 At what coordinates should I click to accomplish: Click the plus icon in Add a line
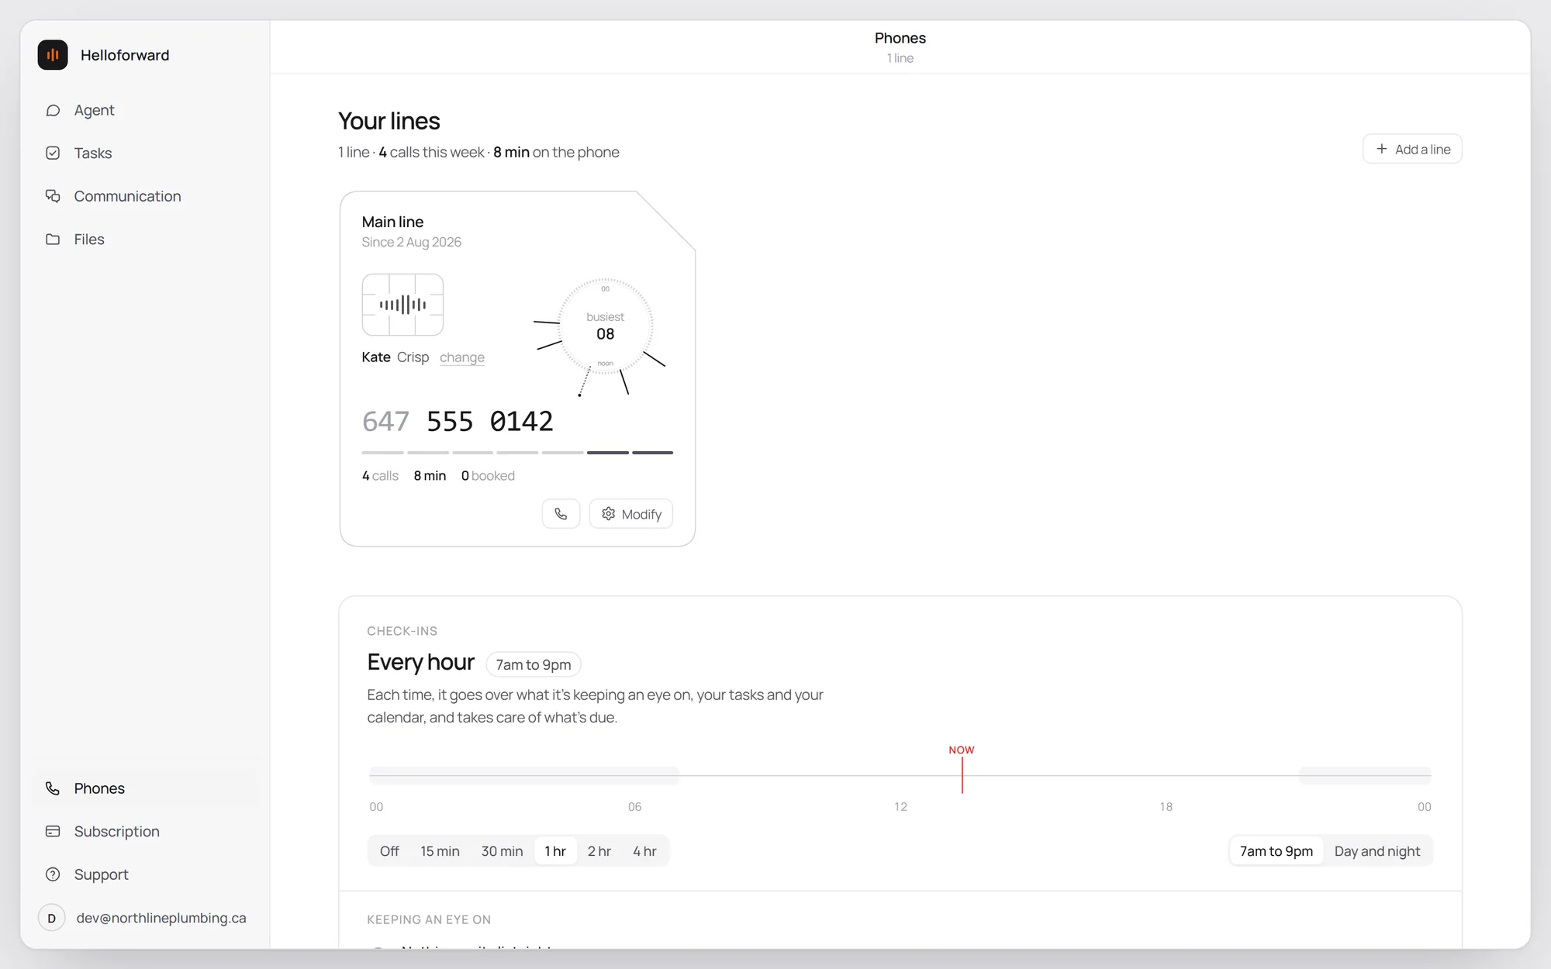click(x=1381, y=149)
